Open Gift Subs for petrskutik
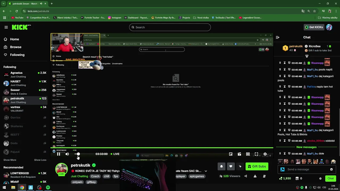 [x=257, y=166]
